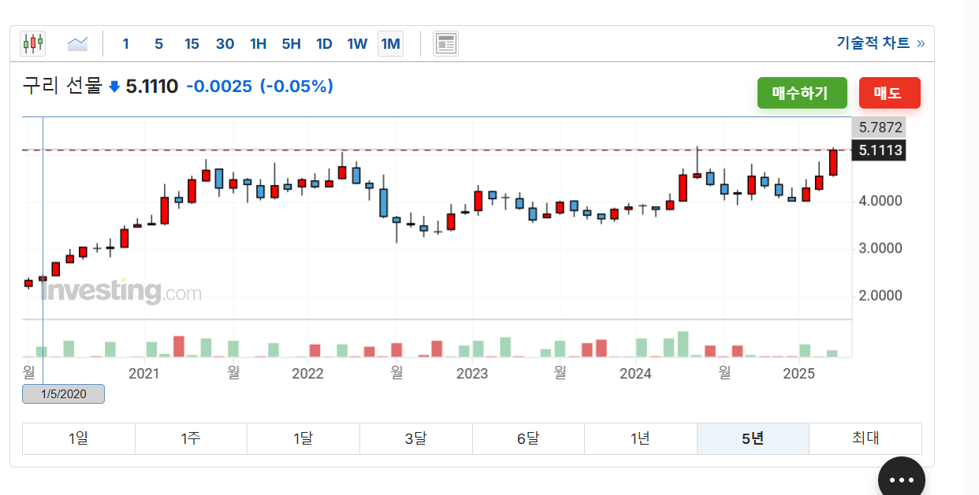Click the 5.1113 price label on axis

click(x=880, y=150)
